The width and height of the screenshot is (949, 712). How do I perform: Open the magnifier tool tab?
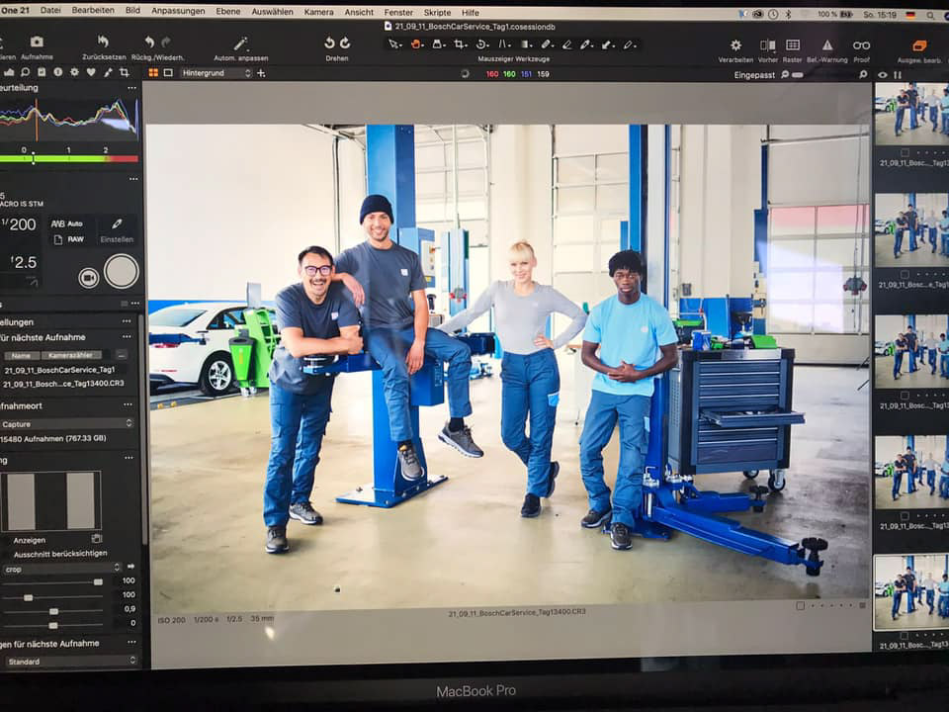pos(26,72)
